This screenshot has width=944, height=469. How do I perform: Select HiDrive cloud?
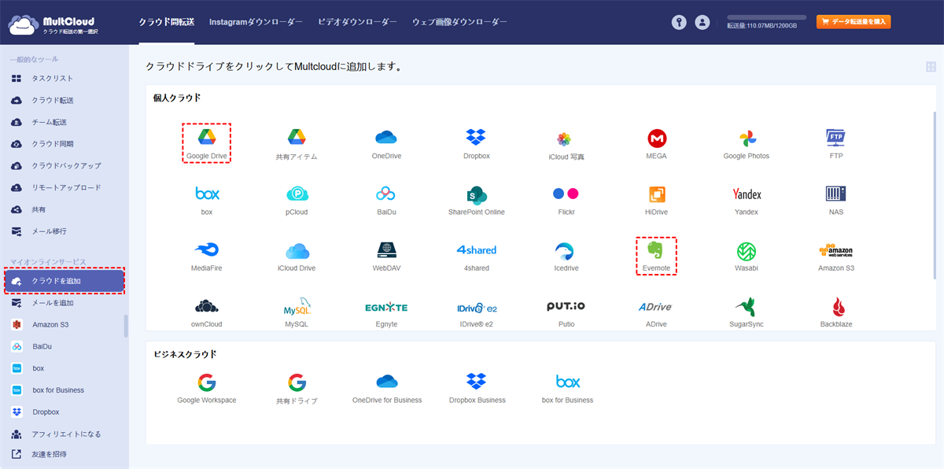click(x=657, y=200)
